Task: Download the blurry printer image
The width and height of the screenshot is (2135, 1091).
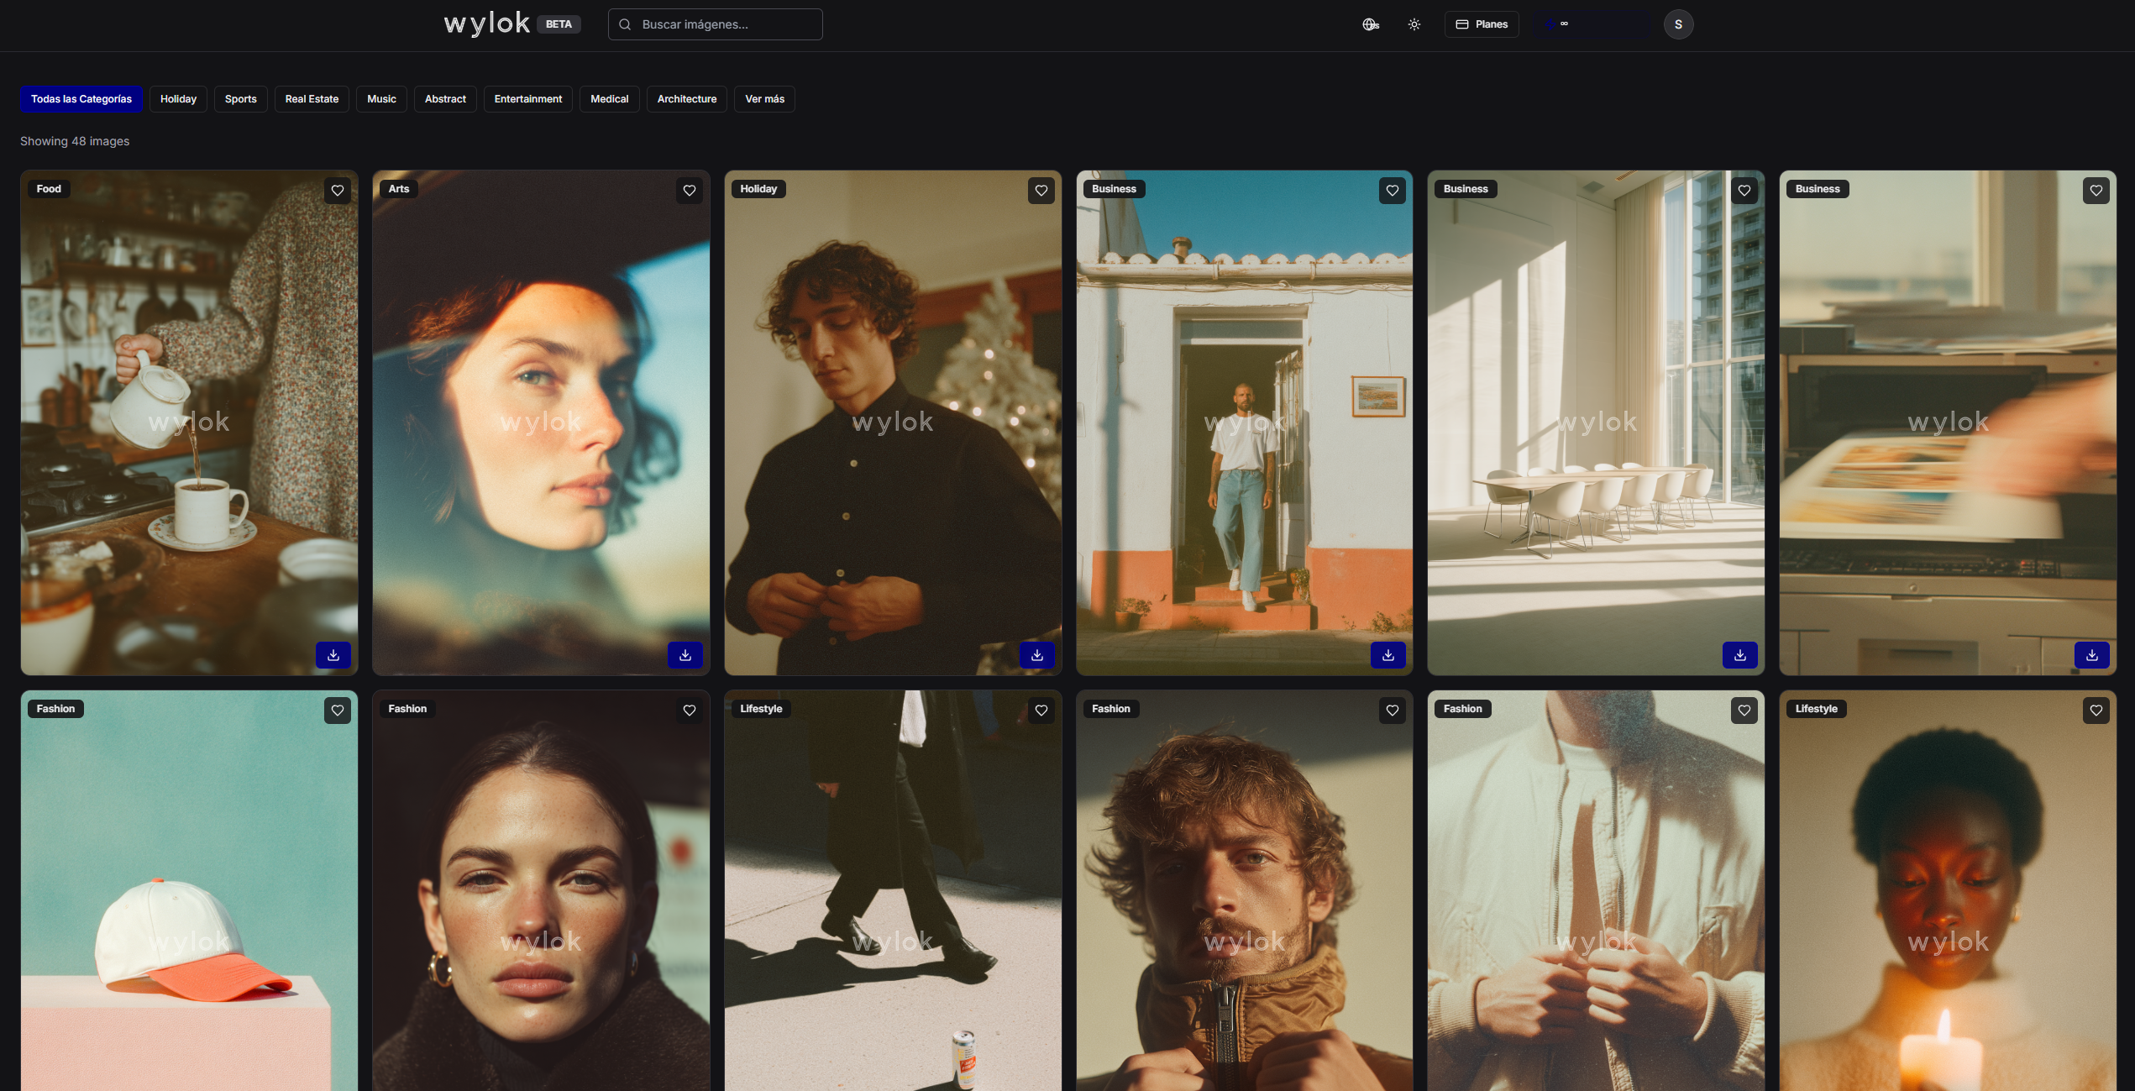Action: (x=2092, y=655)
